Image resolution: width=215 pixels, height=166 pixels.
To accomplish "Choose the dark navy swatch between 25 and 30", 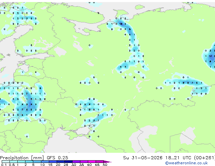I will 69,162.
